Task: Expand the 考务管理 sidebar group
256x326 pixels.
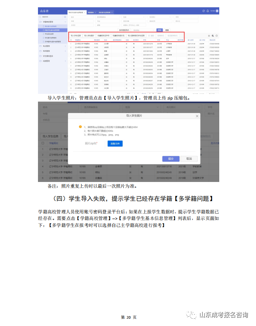Action: click(65, 51)
